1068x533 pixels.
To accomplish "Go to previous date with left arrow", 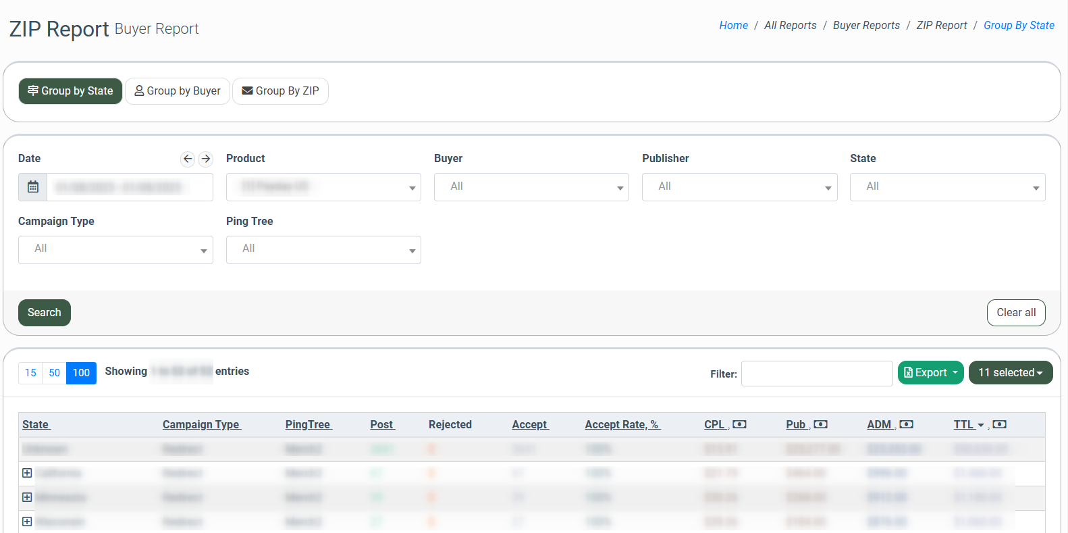I will [188, 159].
